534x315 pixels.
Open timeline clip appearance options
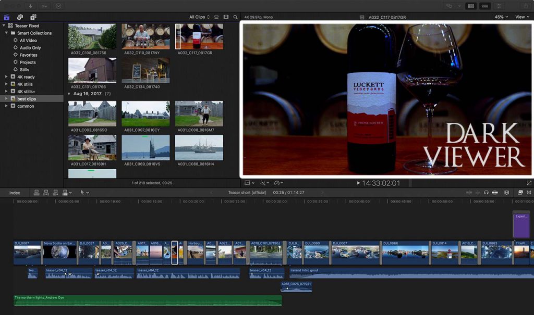point(506,193)
